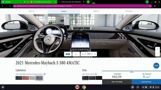161x90 pixels.
Task: Launch YouTube from the shelf
Action: tap(77, 87)
